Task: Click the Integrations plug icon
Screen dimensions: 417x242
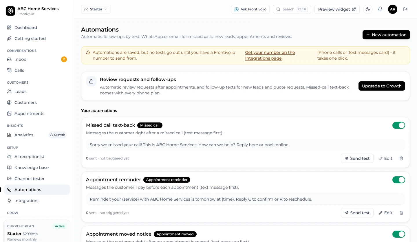Action: 9,201
